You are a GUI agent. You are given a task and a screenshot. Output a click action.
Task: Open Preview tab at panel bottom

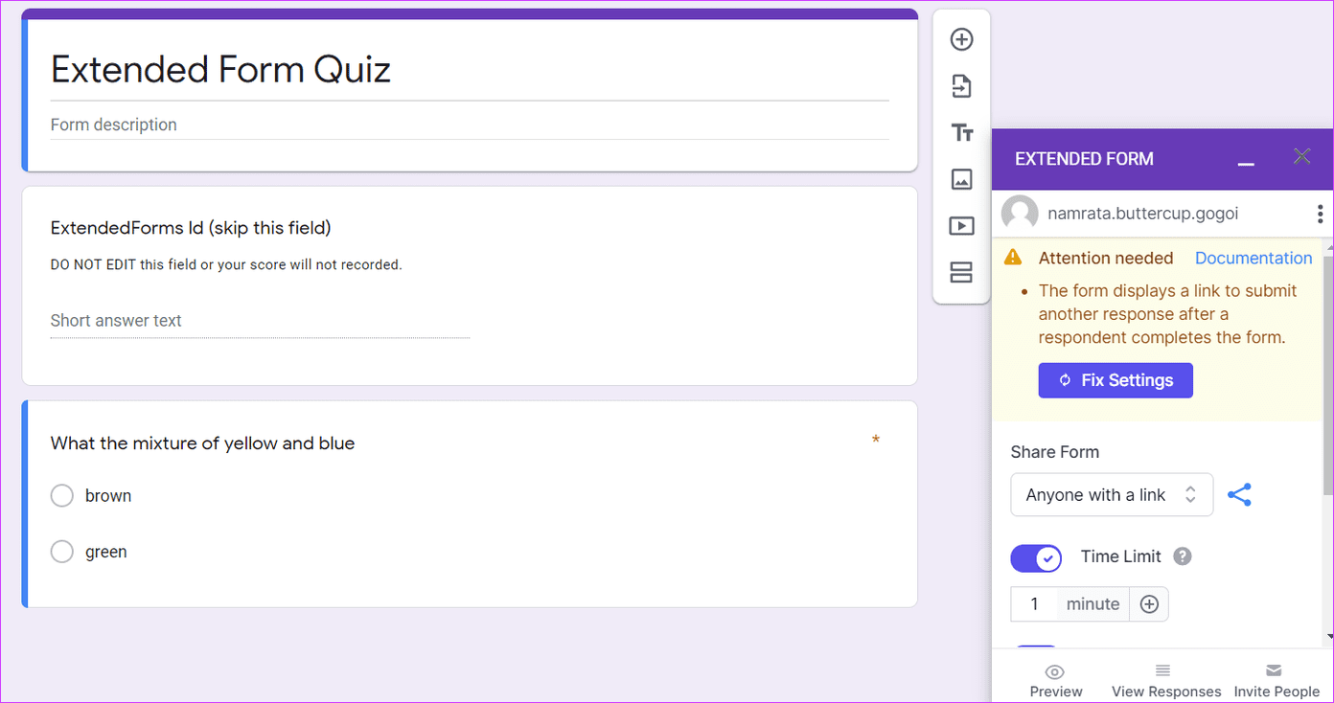click(x=1055, y=681)
